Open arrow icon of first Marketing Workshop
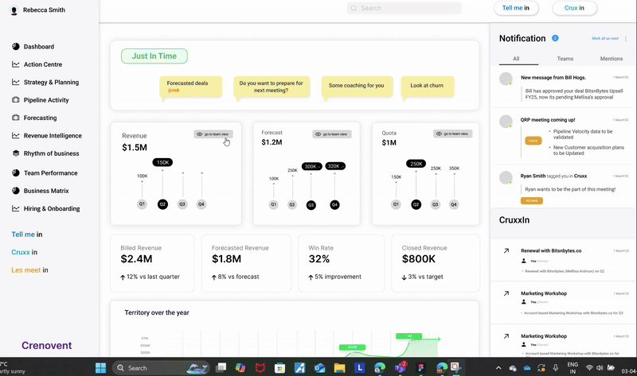 pyautogui.click(x=506, y=293)
